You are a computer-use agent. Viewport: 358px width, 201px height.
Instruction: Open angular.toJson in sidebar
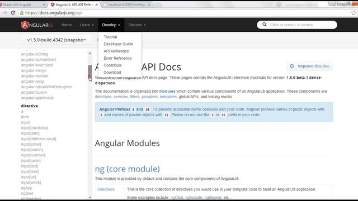click(x=34, y=92)
